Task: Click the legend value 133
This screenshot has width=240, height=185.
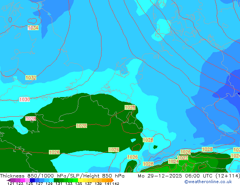Action: click(69, 183)
